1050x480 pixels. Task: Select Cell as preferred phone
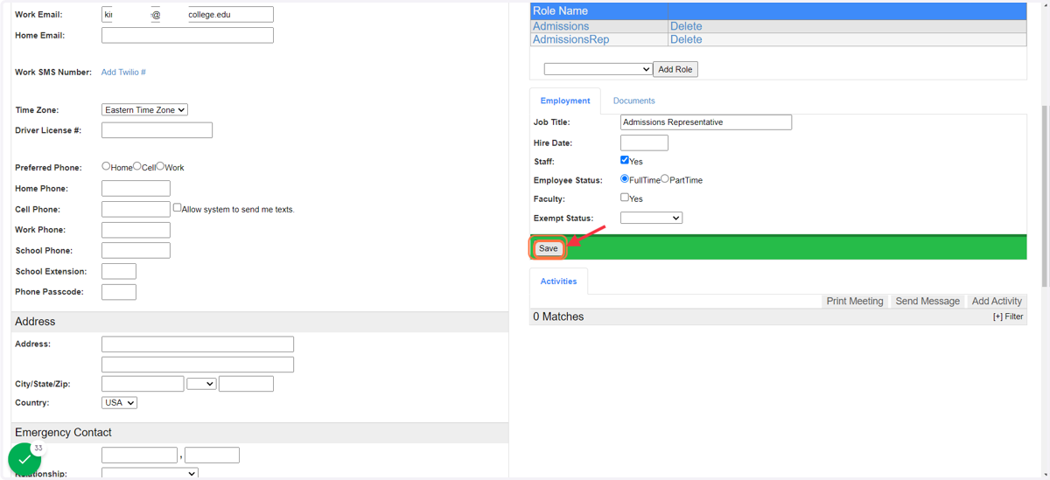pos(137,166)
